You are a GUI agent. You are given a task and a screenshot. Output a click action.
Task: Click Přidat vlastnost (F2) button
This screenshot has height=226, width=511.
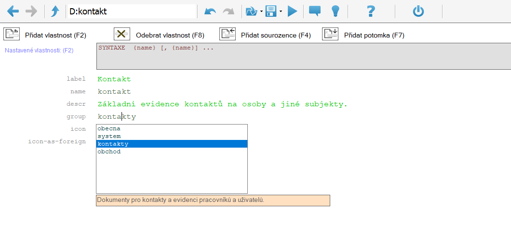coord(45,35)
